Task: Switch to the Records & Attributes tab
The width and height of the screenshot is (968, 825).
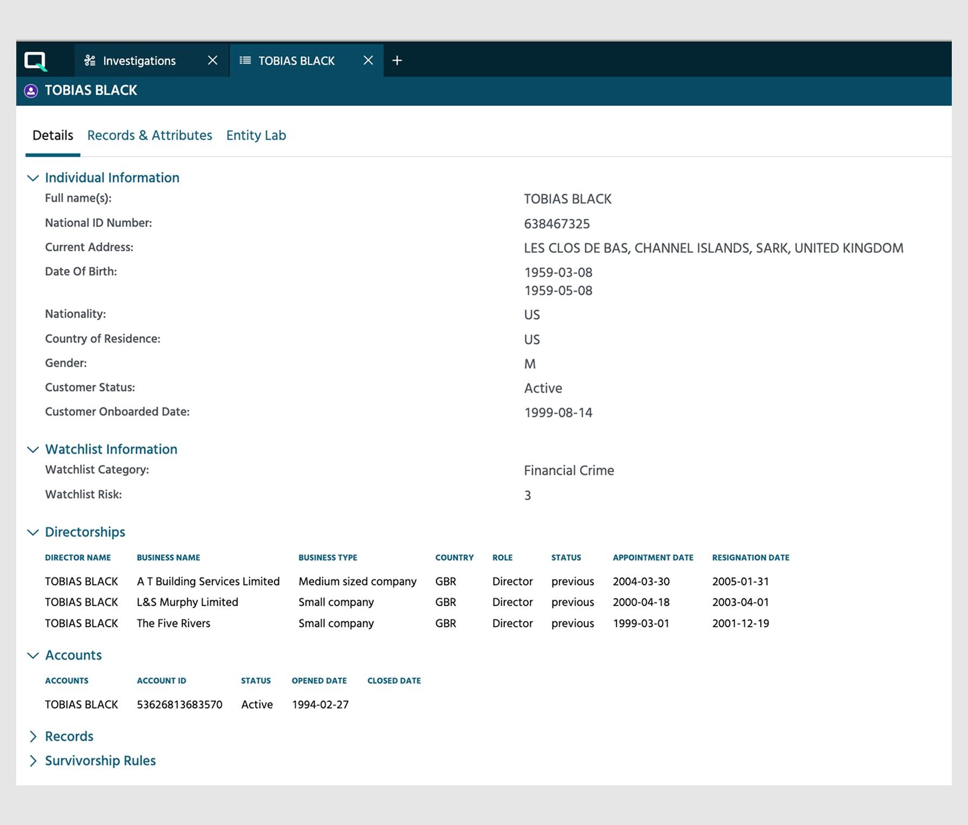Action: point(150,135)
